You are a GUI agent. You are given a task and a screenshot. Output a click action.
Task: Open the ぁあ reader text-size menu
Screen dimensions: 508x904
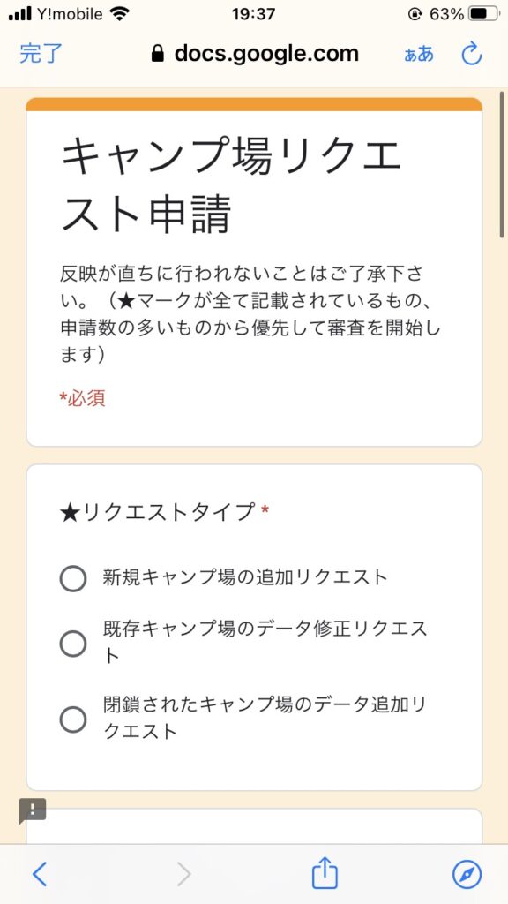(419, 54)
